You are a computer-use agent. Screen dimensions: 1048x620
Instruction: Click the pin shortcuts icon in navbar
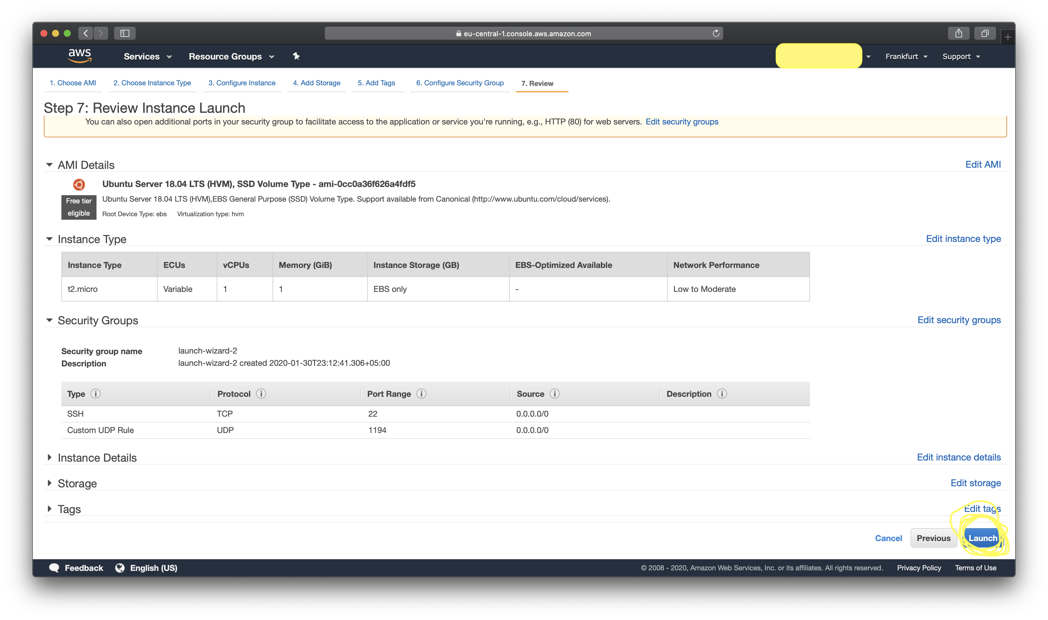(x=296, y=56)
